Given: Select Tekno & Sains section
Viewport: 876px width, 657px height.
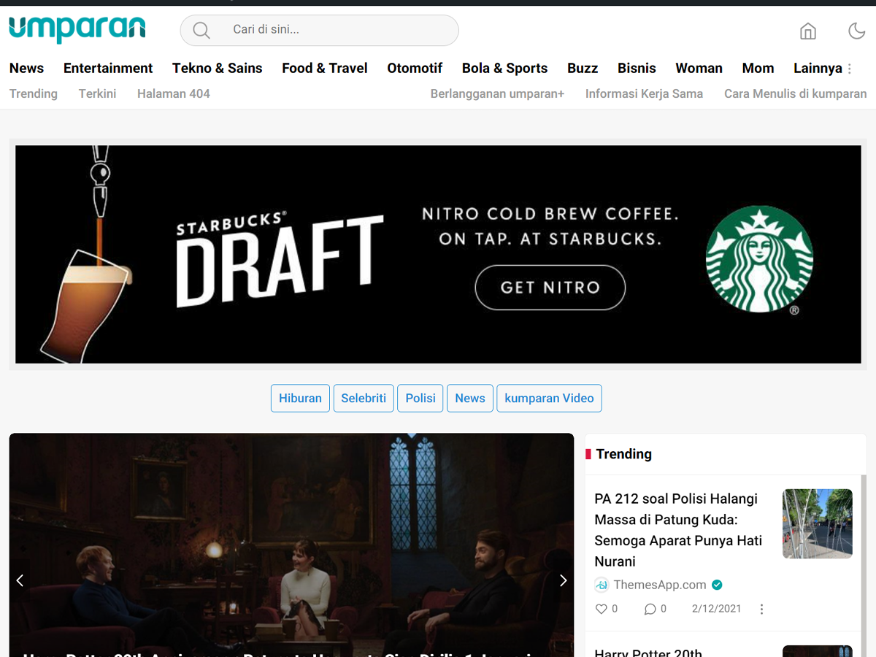Looking at the screenshot, I should coord(217,68).
